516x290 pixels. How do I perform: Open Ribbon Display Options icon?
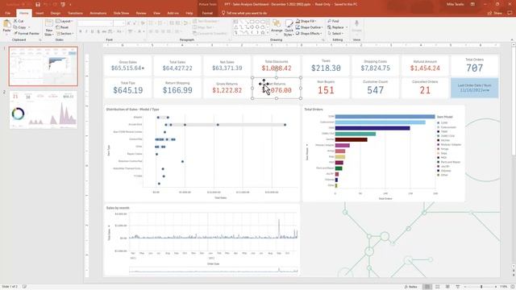pos(473,4)
